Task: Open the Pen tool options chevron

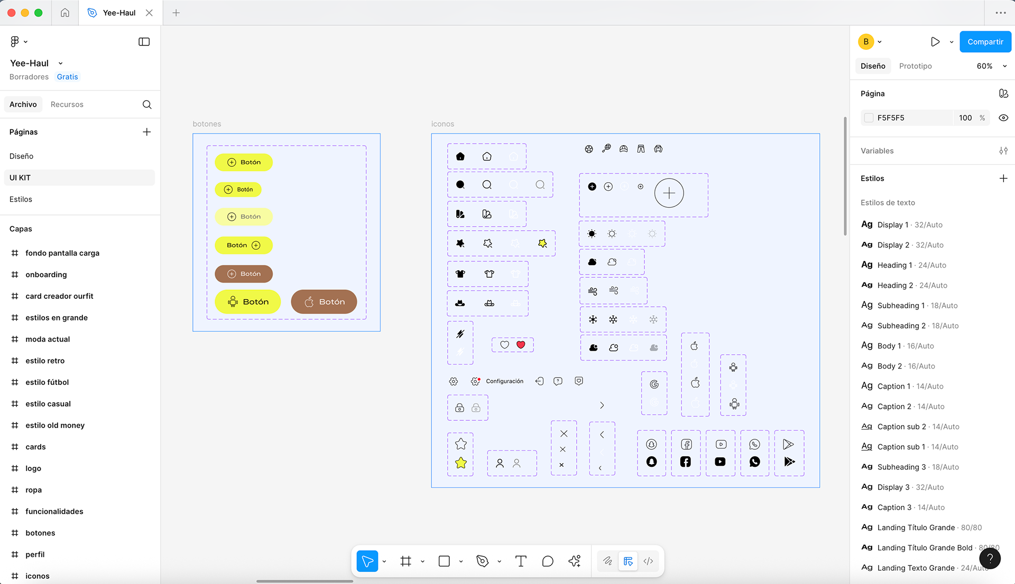Action: pyautogui.click(x=499, y=562)
